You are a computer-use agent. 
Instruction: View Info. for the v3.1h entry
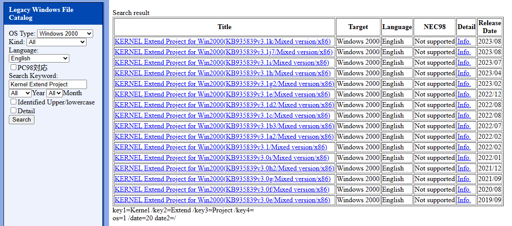click(464, 73)
